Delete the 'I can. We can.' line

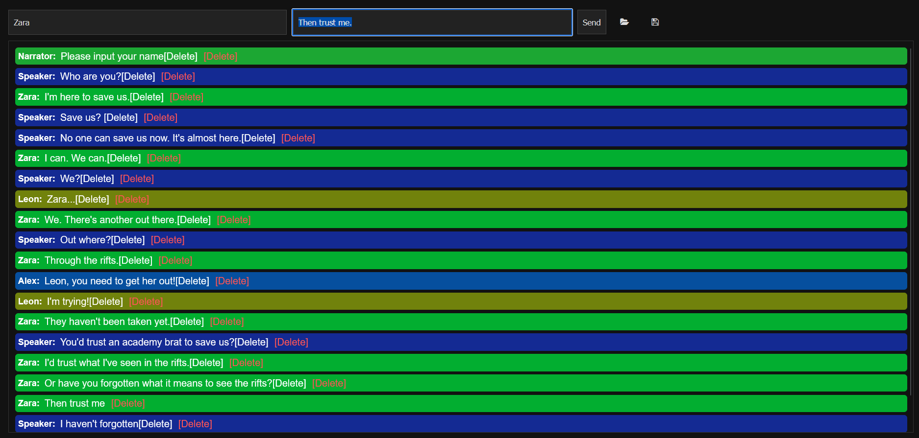point(164,158)
